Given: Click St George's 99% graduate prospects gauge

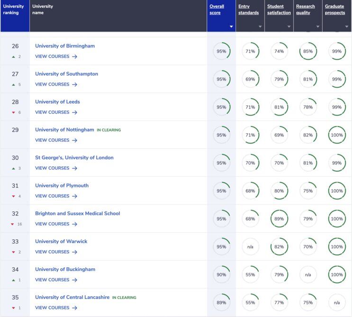Looking at the screenshot, I should point(337,163).
